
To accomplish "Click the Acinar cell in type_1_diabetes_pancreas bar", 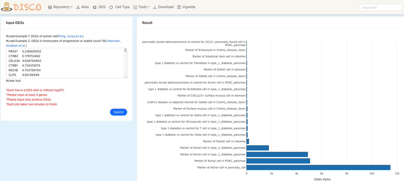I will [277, 154].
